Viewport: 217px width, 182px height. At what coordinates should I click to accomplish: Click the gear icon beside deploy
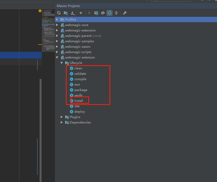click(72, 112)
